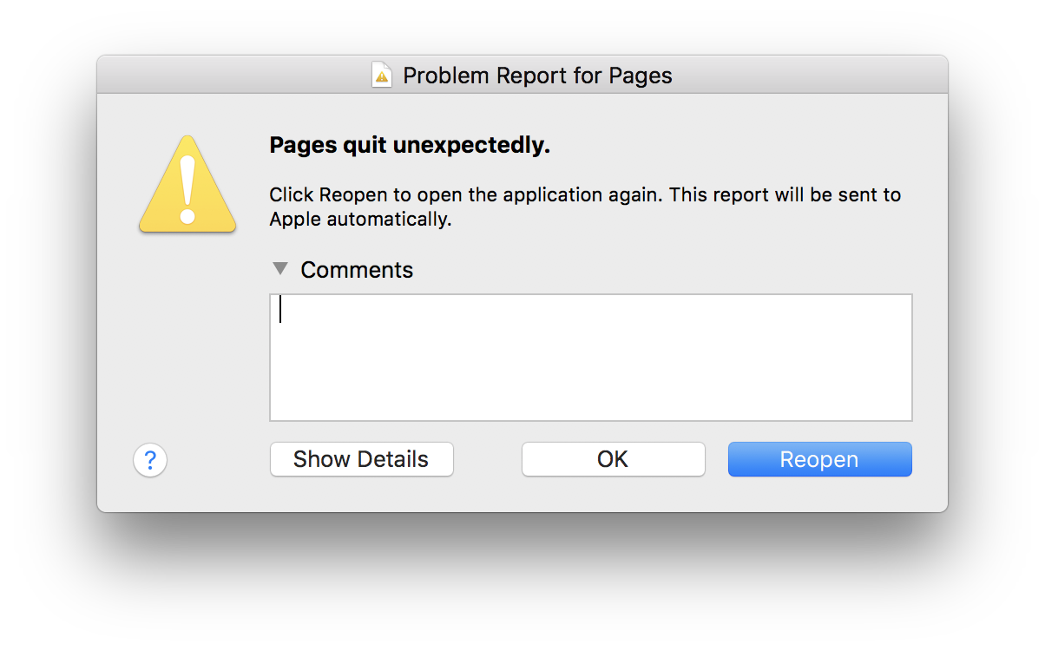
Task: Focus the Comments text field
Action: [590, 358]
